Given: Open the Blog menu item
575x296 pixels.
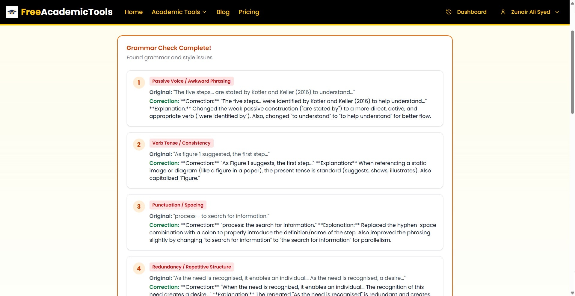Looking at the screenshot, I should tap(223, 12).
